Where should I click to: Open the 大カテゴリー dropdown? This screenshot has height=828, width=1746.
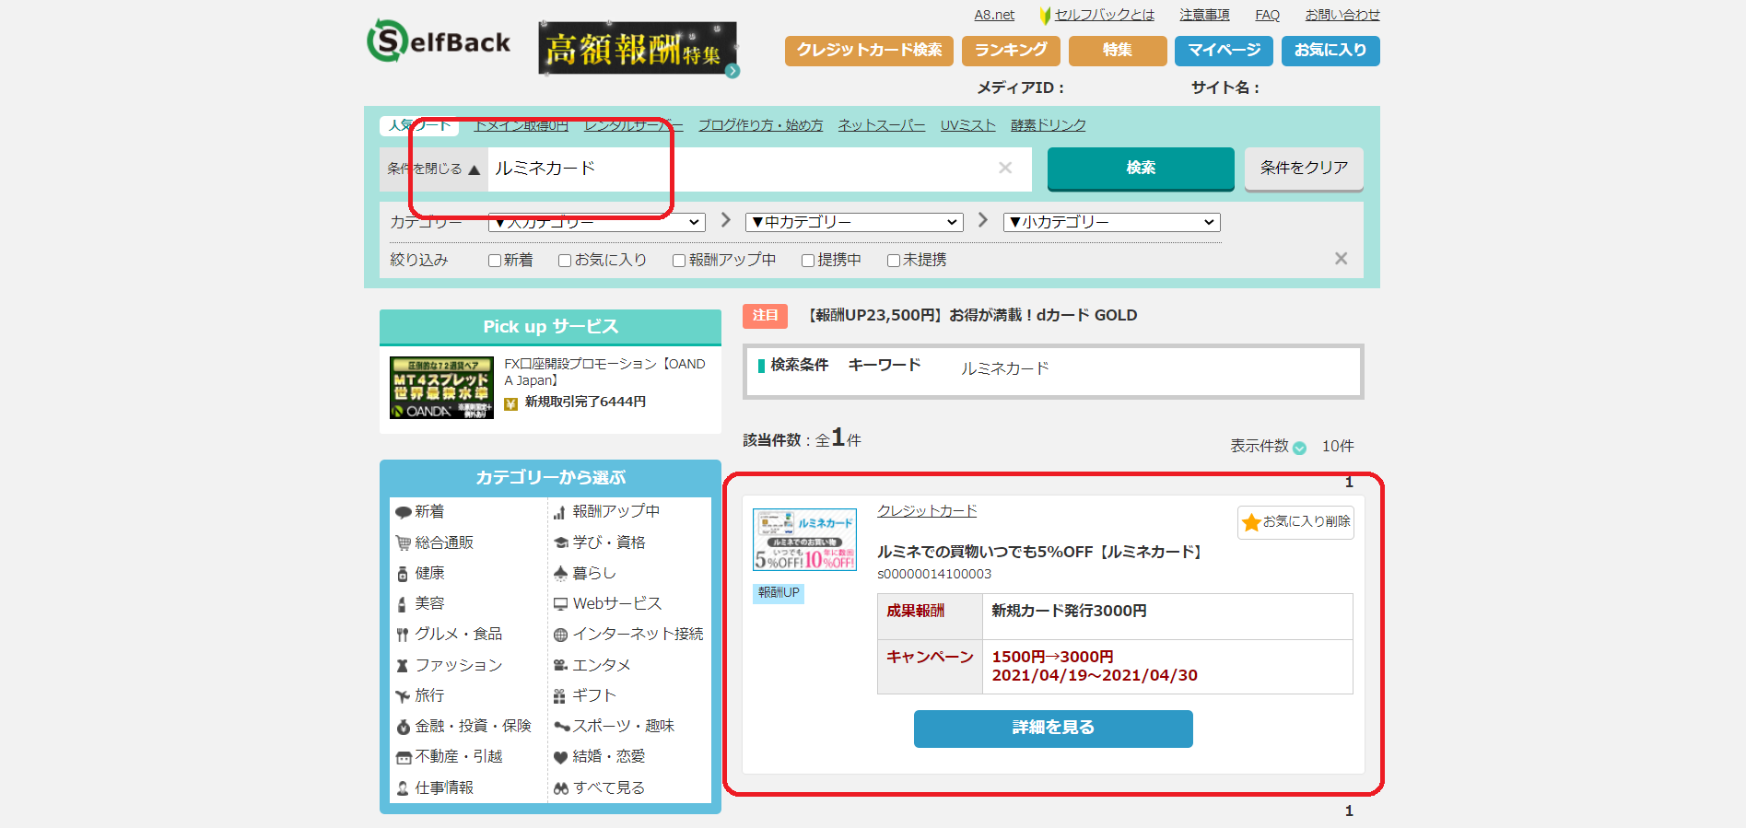[596, 222]
